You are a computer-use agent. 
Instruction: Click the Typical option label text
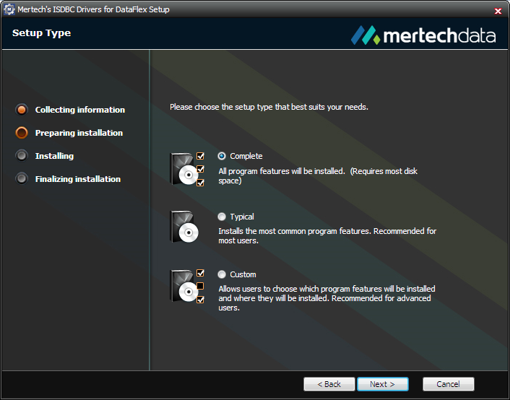[x=242, y=217]
